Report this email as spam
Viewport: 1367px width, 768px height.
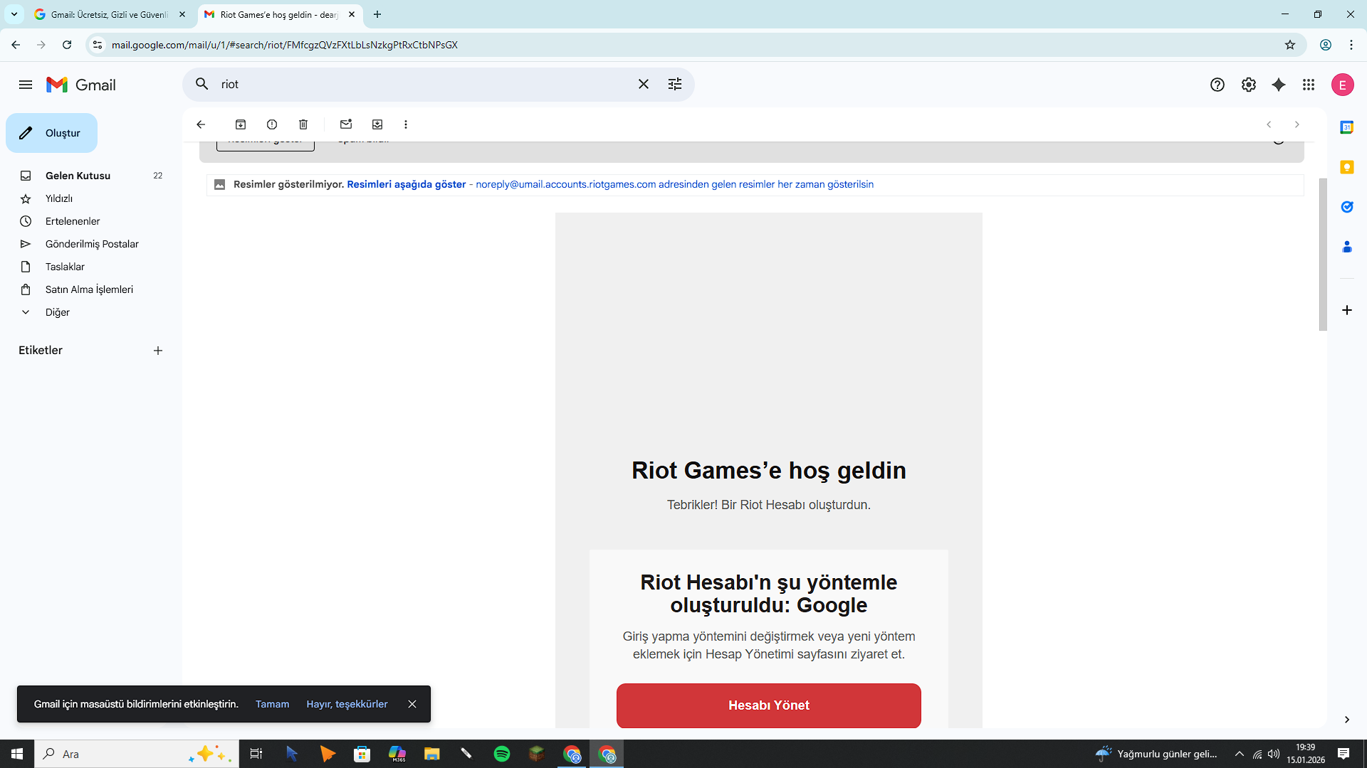coord(272,124)
